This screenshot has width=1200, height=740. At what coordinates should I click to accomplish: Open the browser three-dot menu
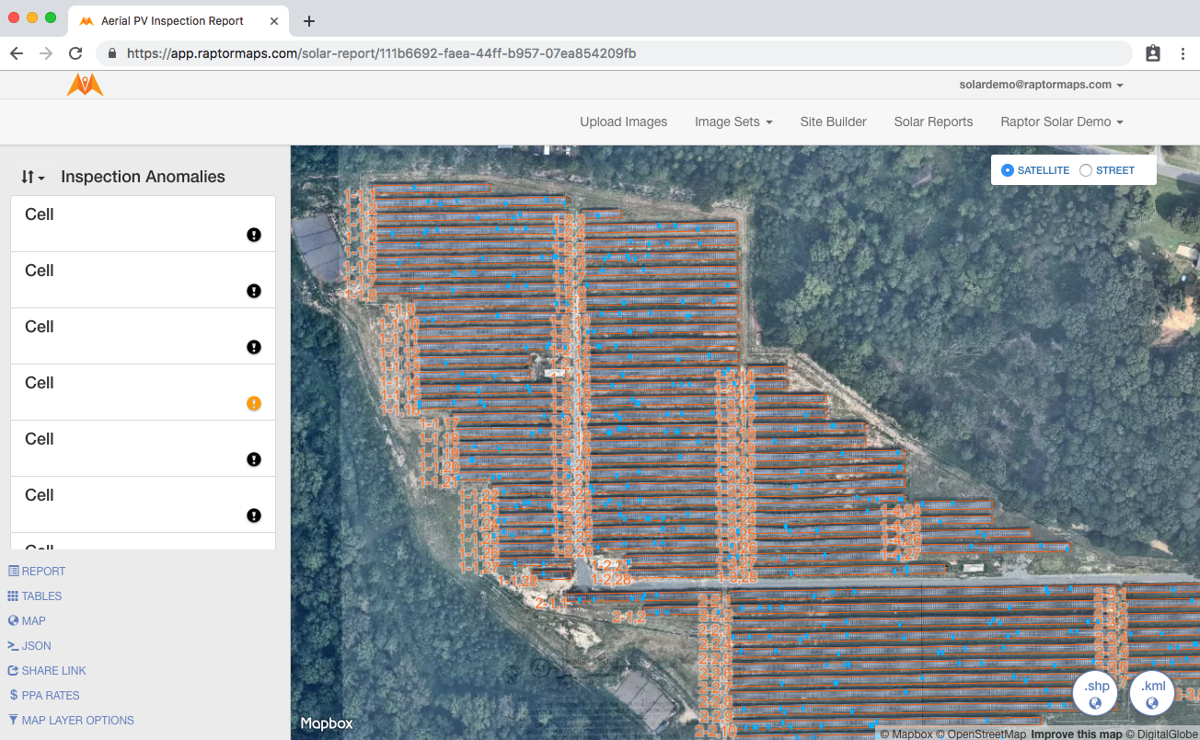(1183, 53)
